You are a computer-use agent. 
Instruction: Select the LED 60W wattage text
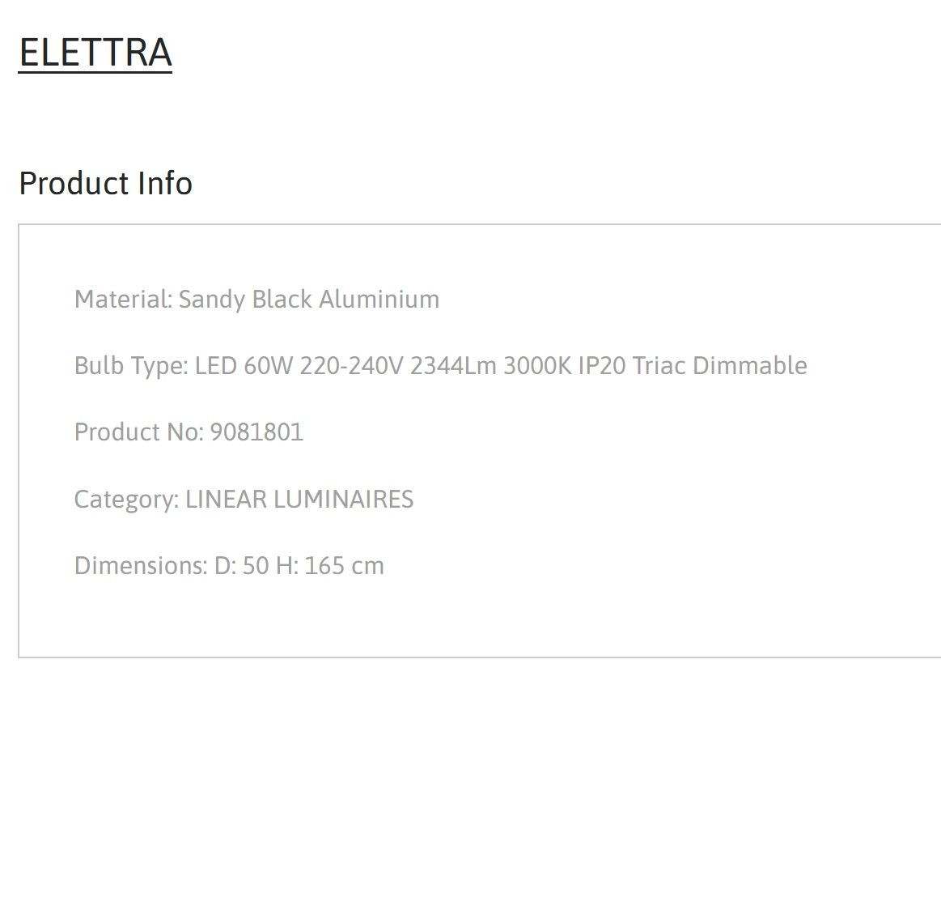point(244,366)
